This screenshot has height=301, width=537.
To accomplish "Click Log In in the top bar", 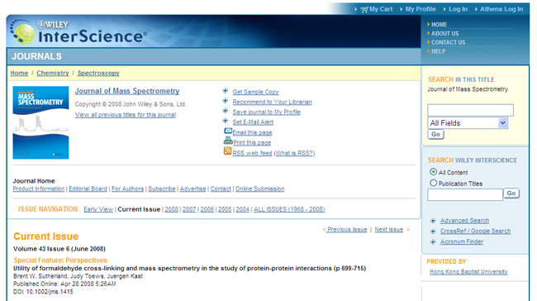I will click(x=458, y=9).
